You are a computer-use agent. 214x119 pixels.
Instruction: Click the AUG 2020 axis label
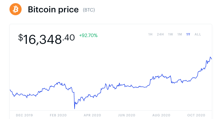coord(161,115)
